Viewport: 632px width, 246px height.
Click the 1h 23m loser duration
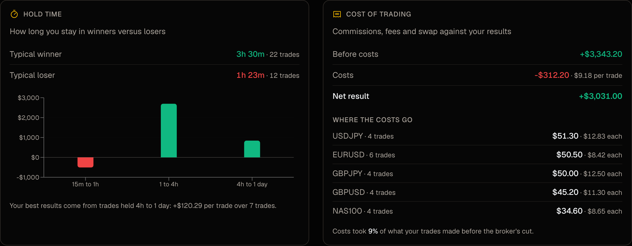[x=250, y=75]
